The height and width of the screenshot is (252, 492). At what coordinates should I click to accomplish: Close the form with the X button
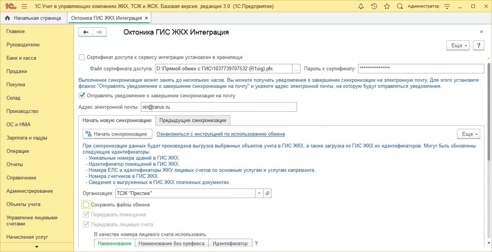(x=481, y=32)
